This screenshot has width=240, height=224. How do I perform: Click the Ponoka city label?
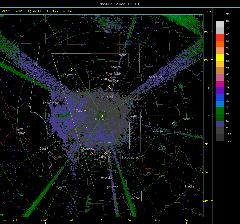(x=122, y=55)
